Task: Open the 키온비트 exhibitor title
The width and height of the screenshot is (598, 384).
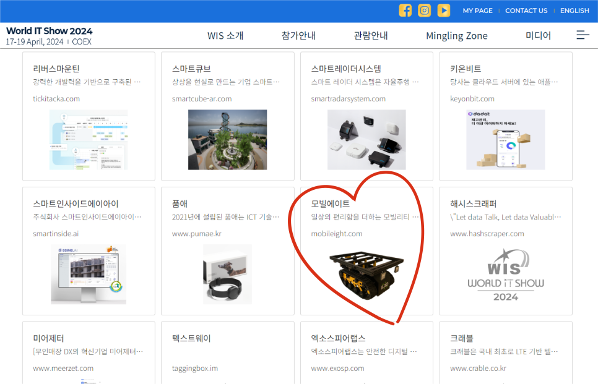Action: [466, 69]
